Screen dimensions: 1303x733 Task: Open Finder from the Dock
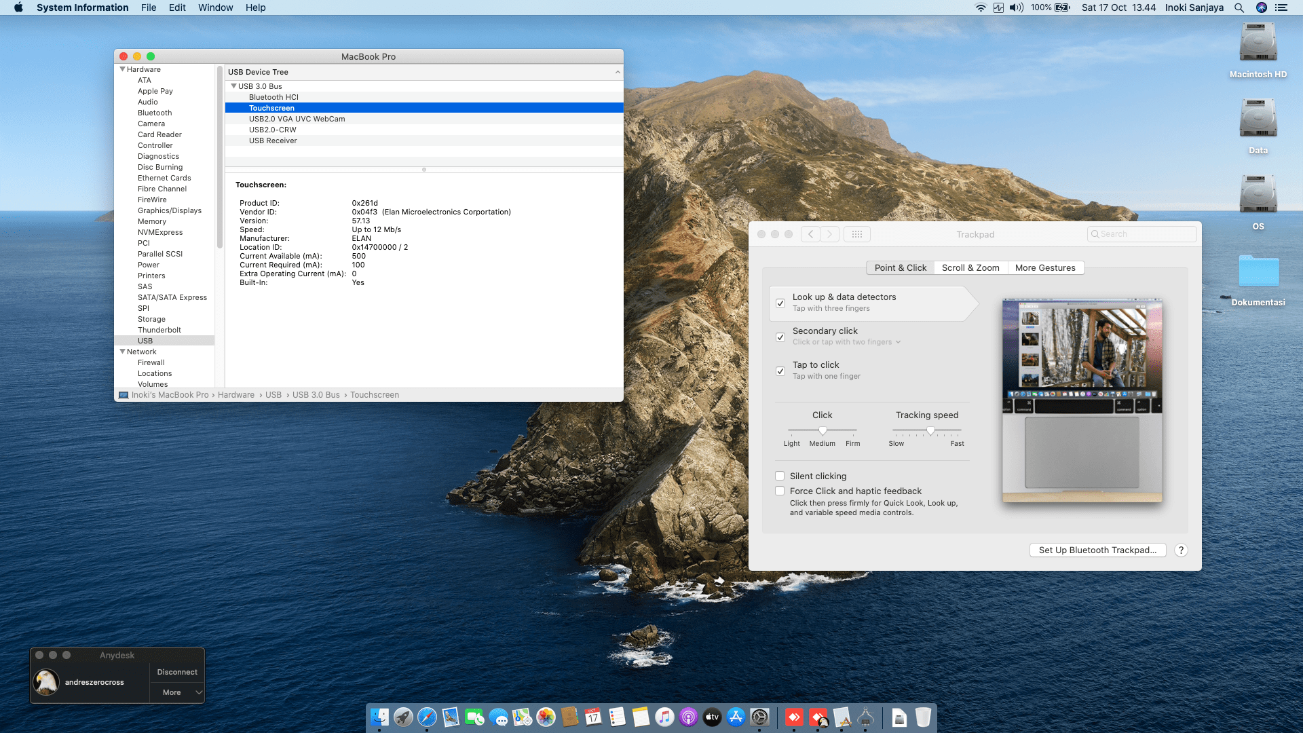coord(379,717)
